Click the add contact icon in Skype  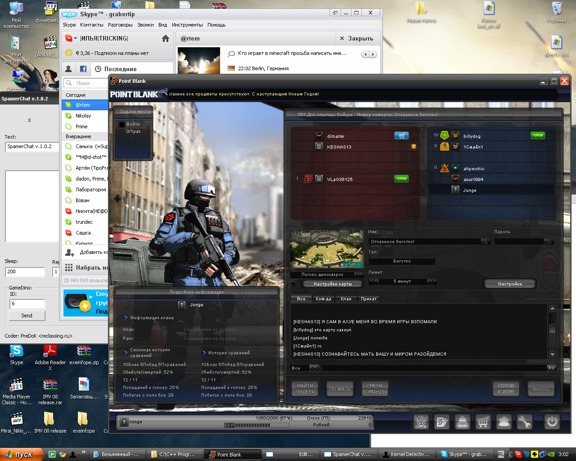[x=70, y=253]
